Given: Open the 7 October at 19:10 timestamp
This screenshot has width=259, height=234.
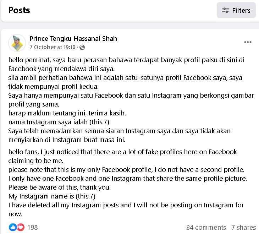Looking at the screenshot, I should click(x=53, y=47).
